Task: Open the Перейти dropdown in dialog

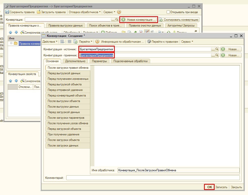Action: coord(85,42)
